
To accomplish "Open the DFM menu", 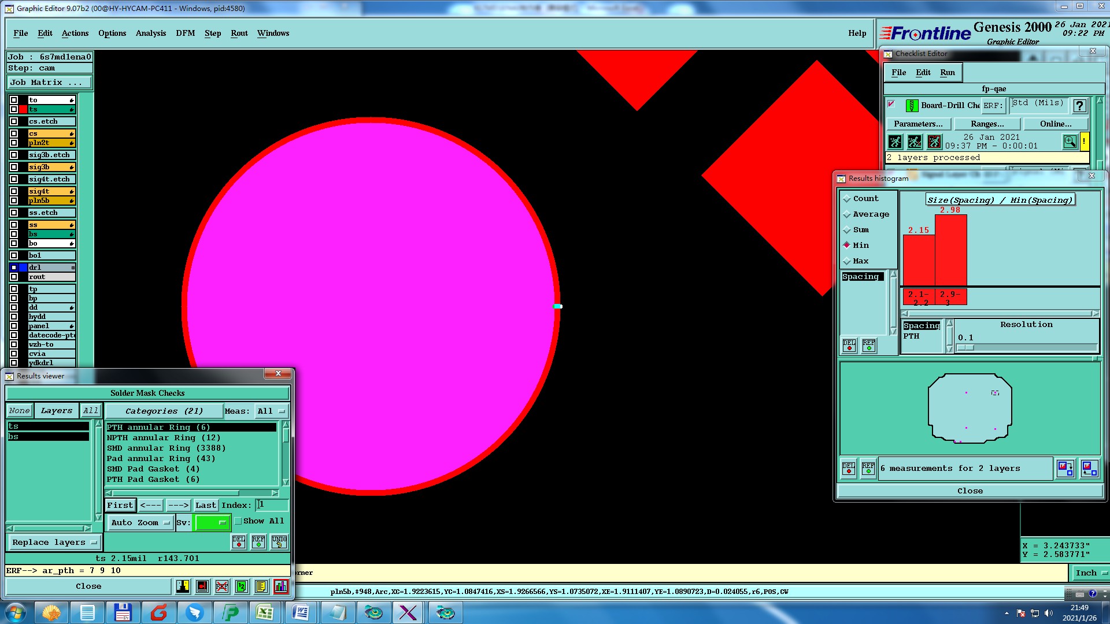I will pyautogui.click(x=185, y=33).
